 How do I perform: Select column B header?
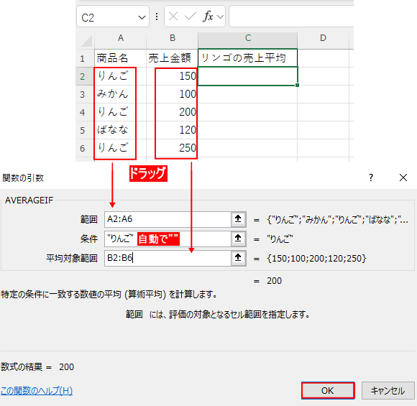coord(172,38)
